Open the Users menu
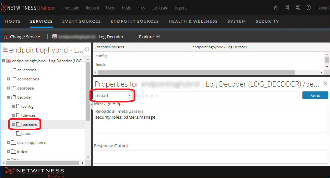Screen dimensions: 330x178 [x=110, y=8]
